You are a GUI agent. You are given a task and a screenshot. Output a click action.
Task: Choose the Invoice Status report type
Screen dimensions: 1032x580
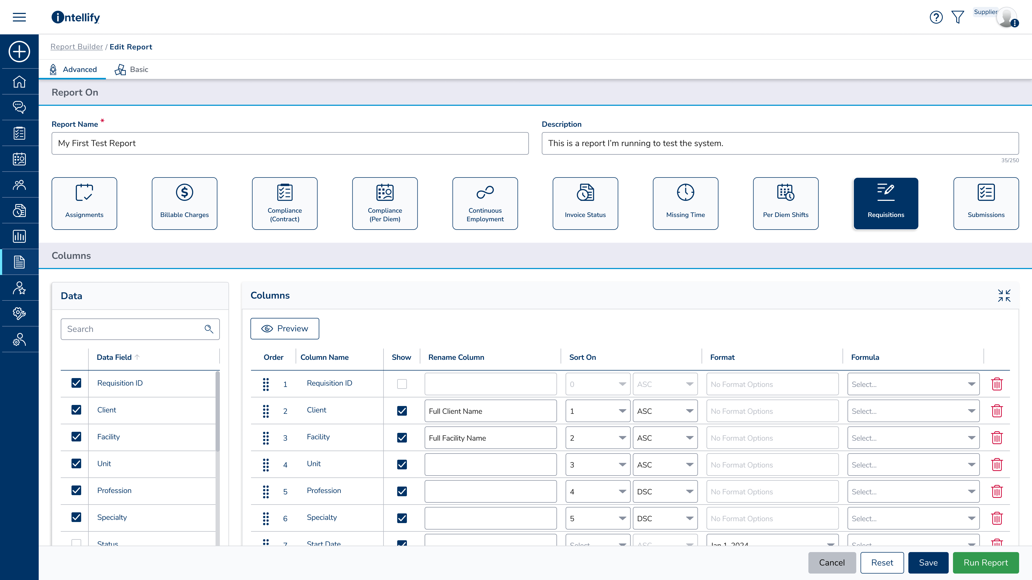tap(585, 203)
